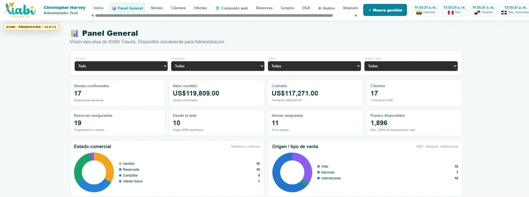Viewport: 529px width, 197px height.
Task: Click the right scroll arrow of the nav bar
Action: (x=356, y=15)
